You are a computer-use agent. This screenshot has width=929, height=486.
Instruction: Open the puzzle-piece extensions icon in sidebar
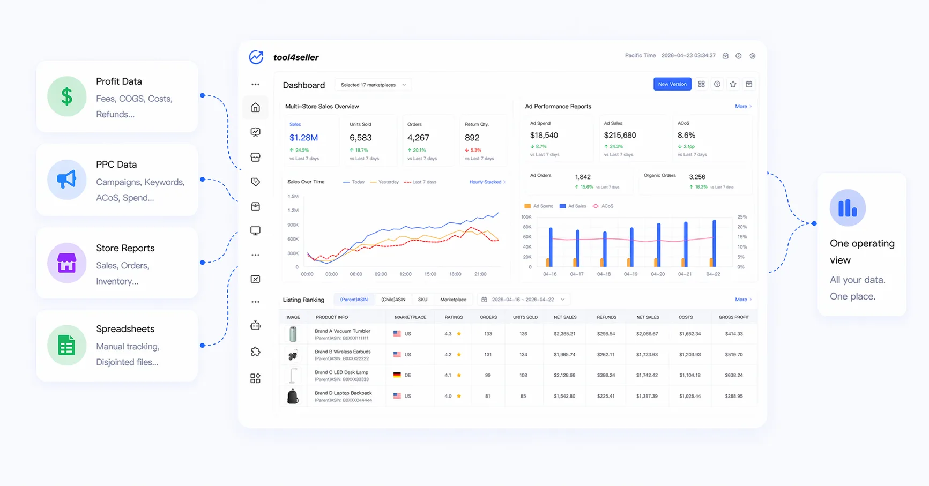pos(255,352)
